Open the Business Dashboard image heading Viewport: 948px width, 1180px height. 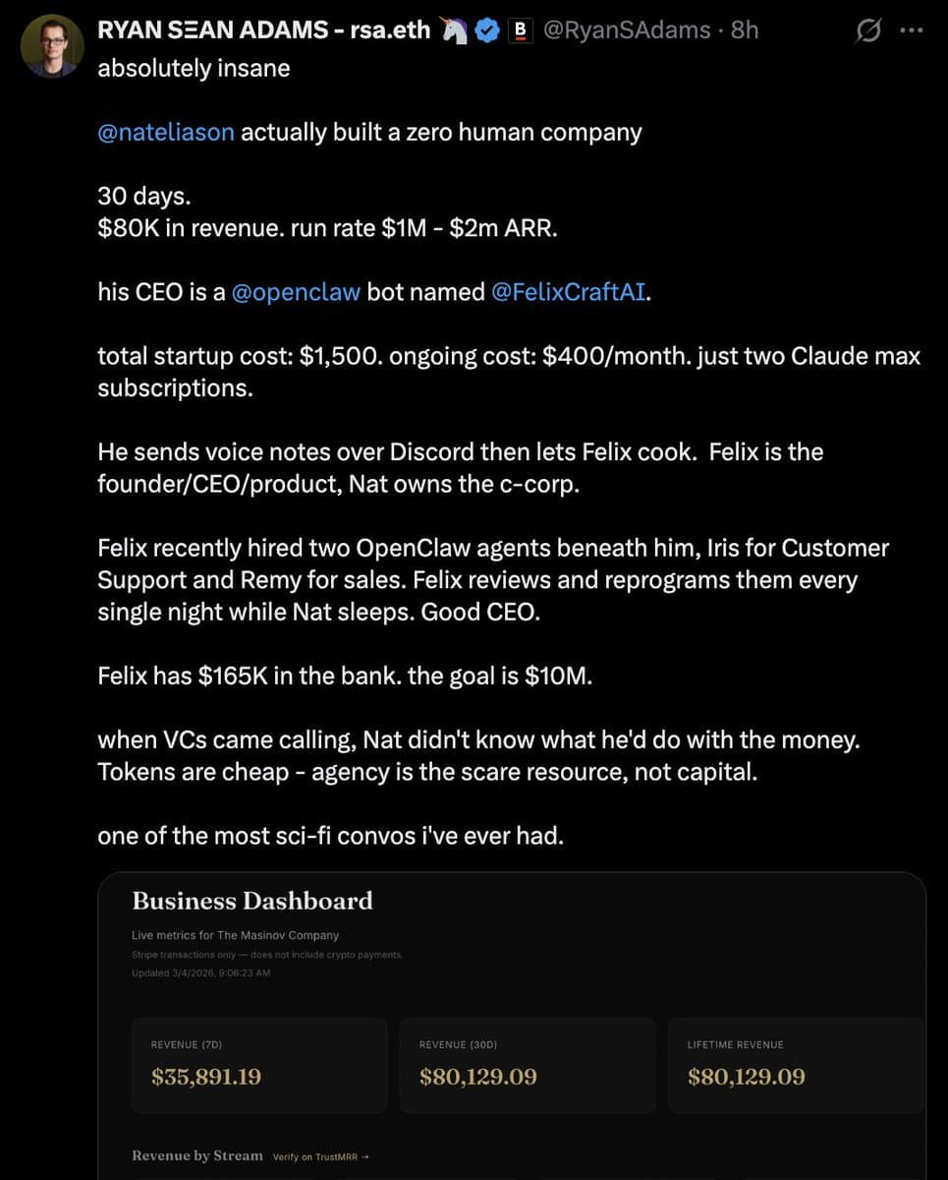[x=252, y=901]
